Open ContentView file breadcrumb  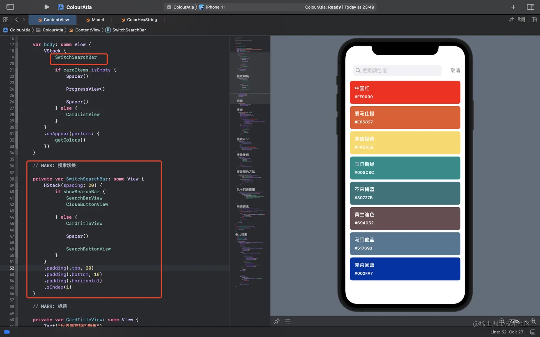tap(84, 30)
